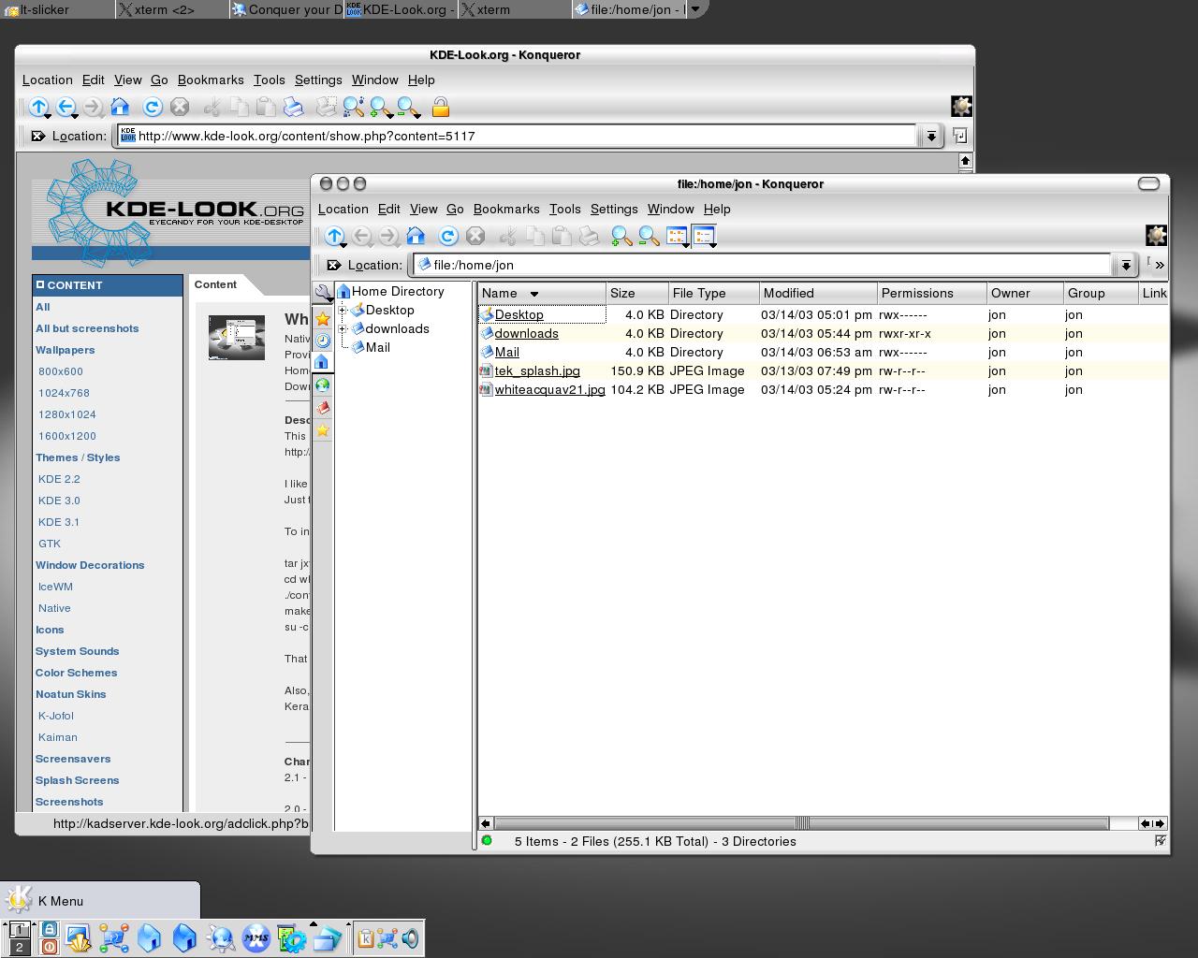Open Klipper clipboard icon in system tray
The image size is (1198, 958).
click(366, 937)
